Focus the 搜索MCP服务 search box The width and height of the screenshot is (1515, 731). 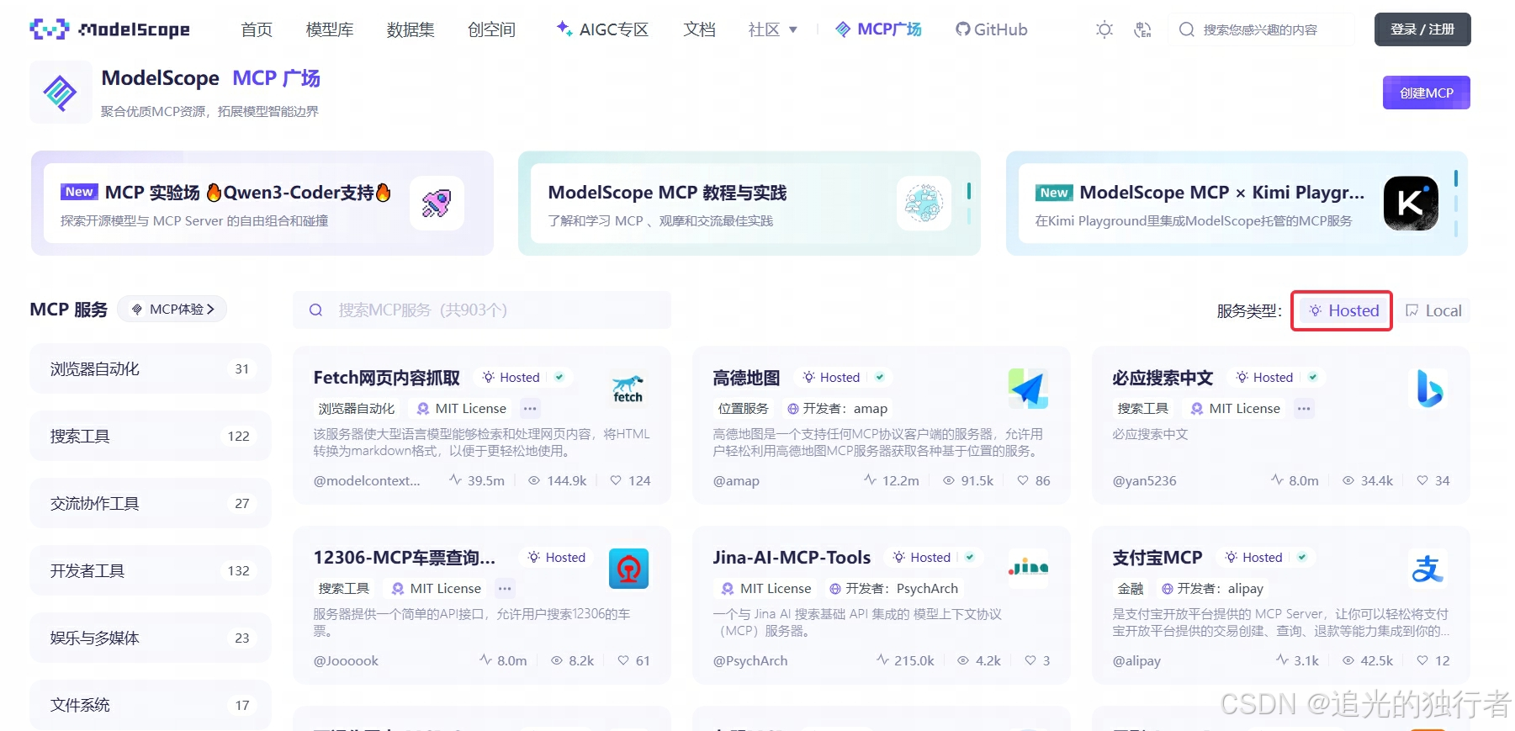pyautogui.click(x=482, y=310)
